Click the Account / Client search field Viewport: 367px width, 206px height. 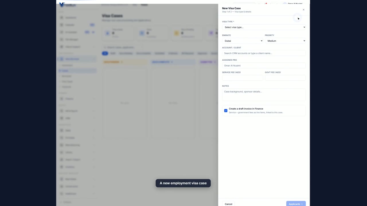click(264, 53)
